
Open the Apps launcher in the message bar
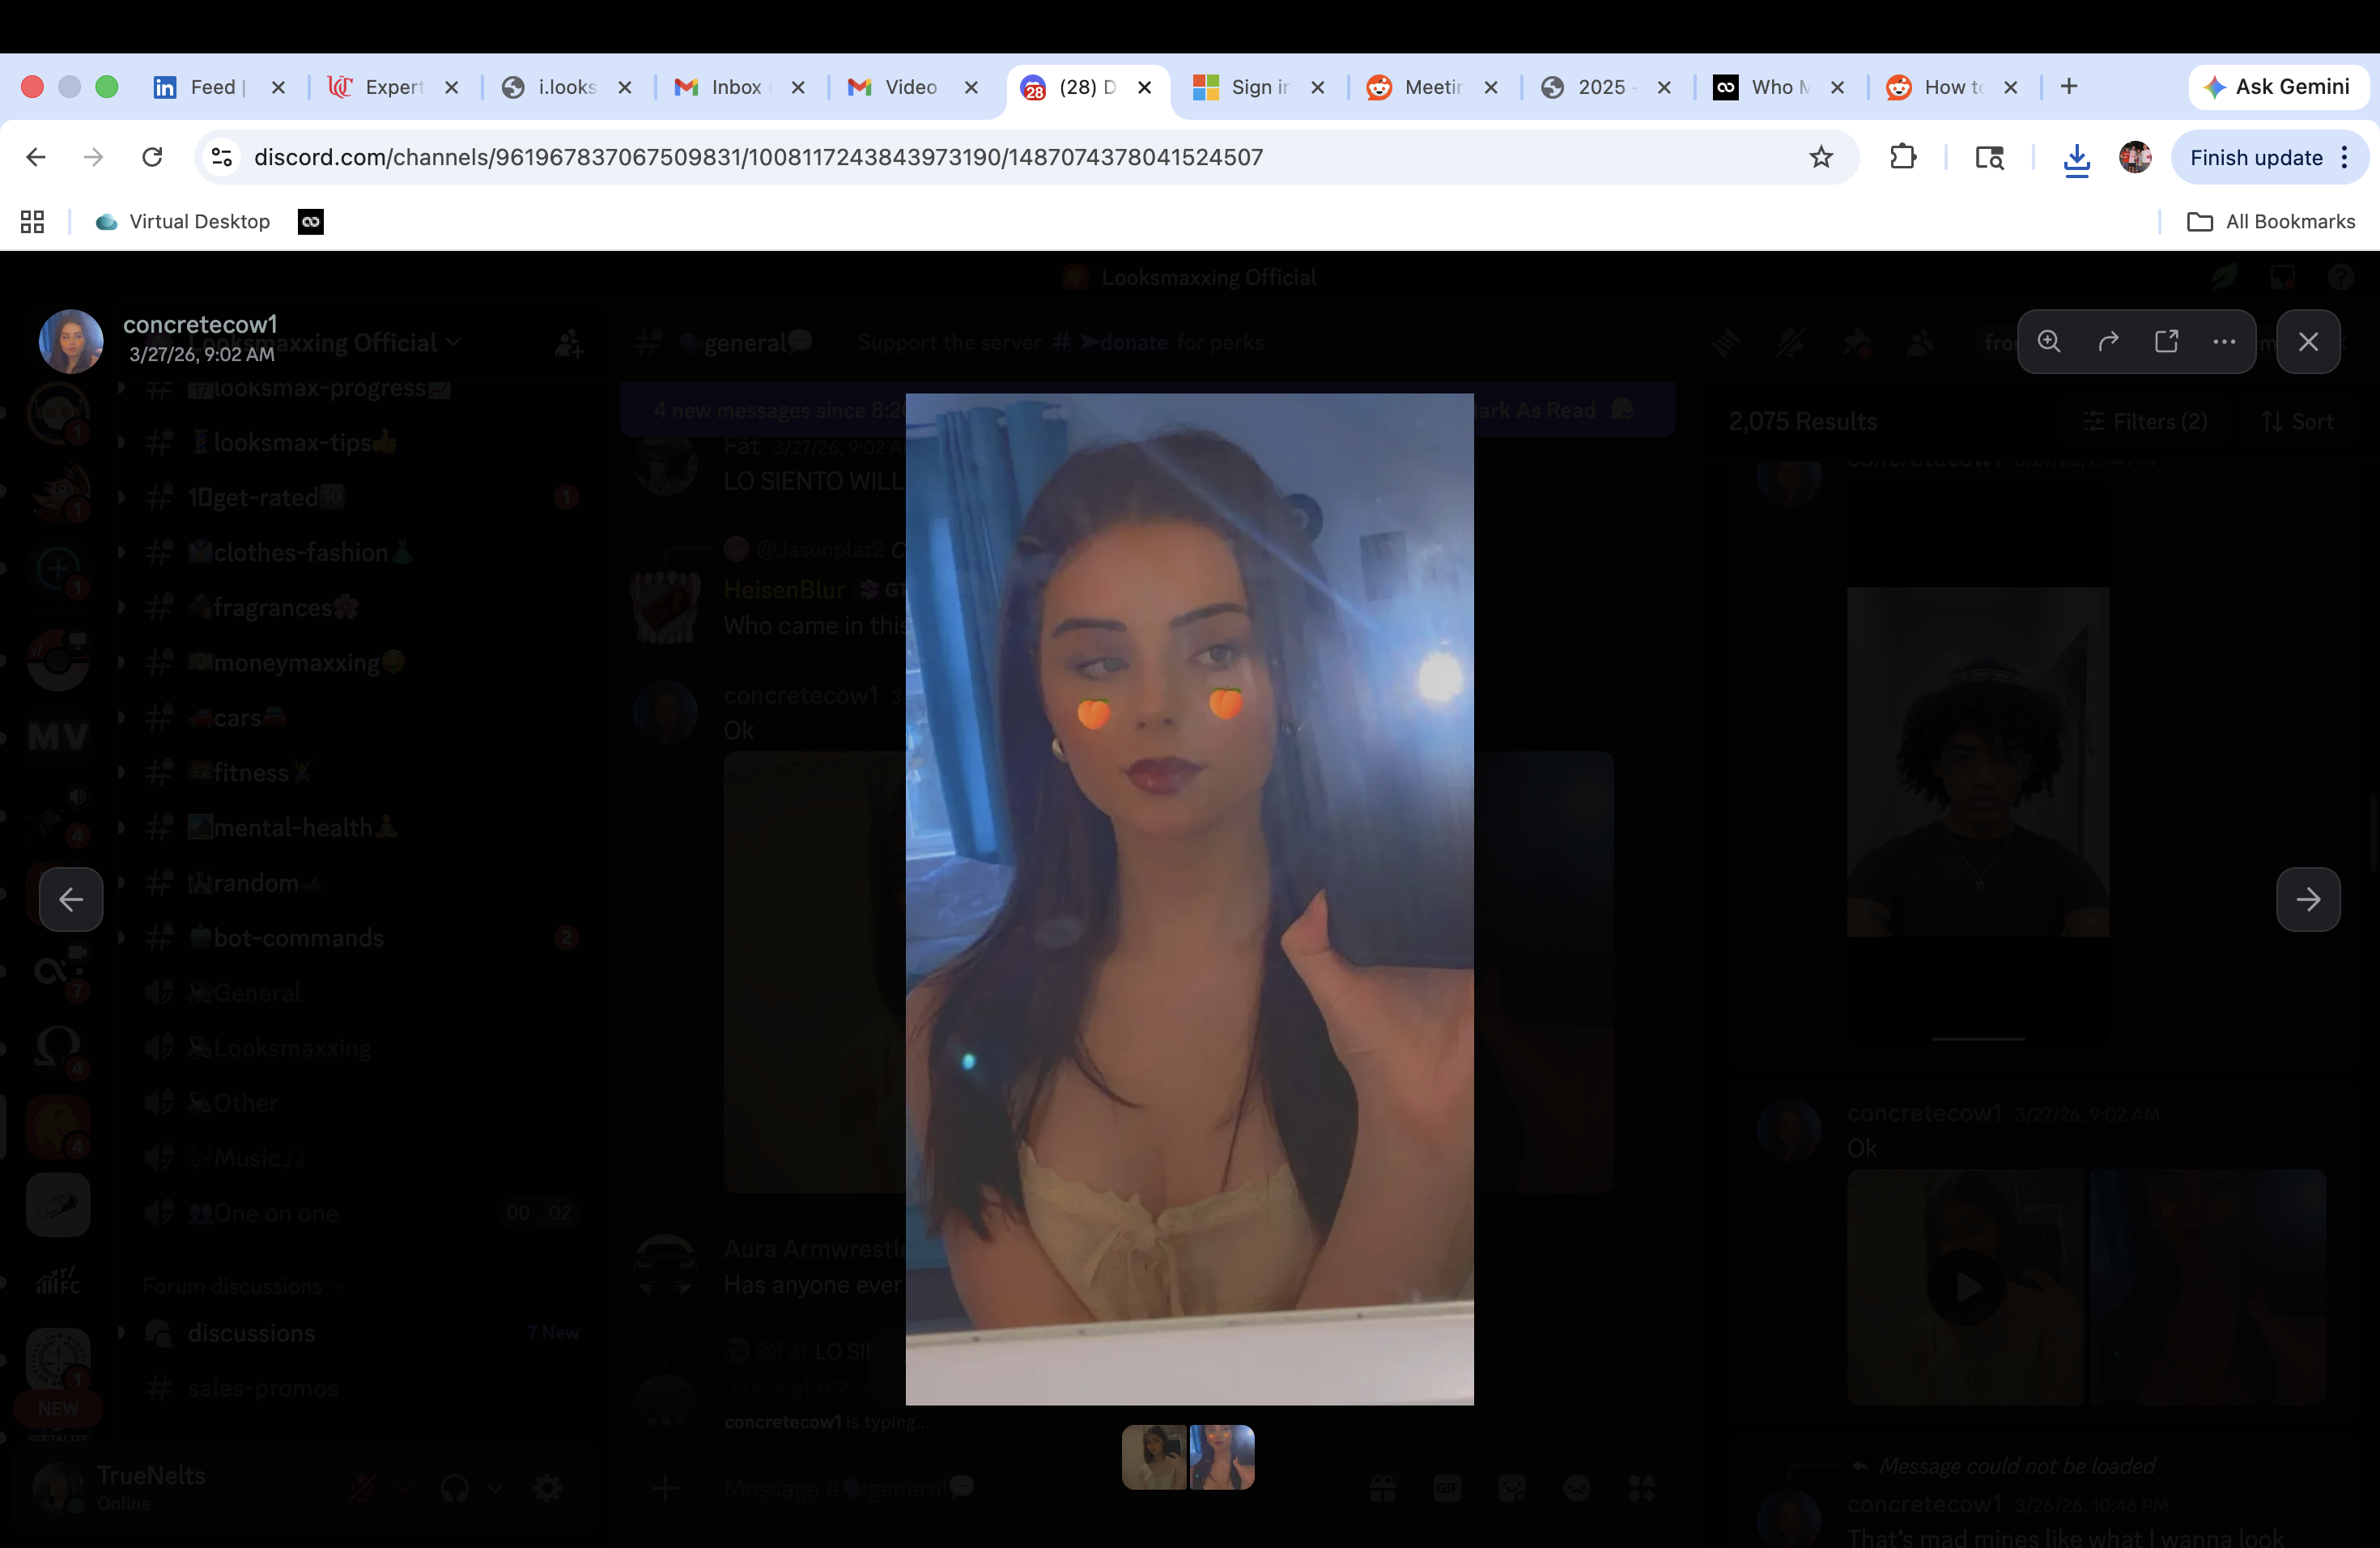coord(1642,1489)
